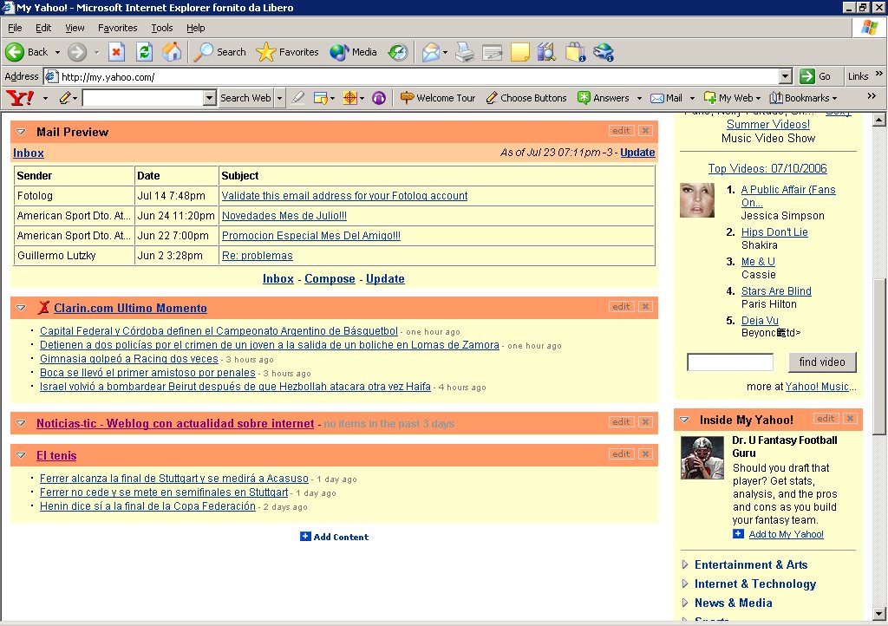Open the address bar dropdown arrow
This screenshot has width=888, height=626.
click(x=786, y=76)
